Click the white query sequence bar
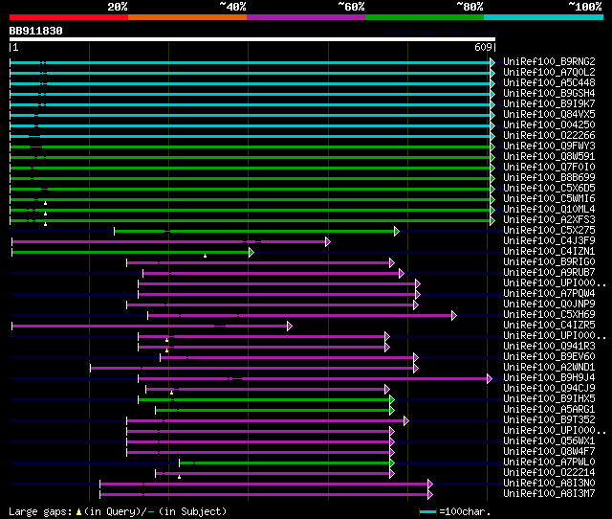The height and width of the screenshot is (519, 612). coord(252,39)
